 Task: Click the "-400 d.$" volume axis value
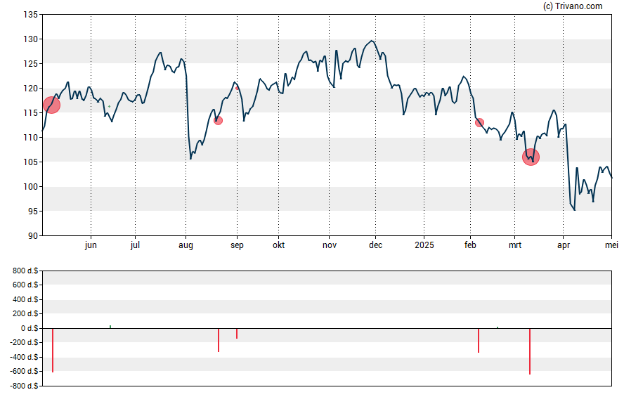click(x=25, y=357)
